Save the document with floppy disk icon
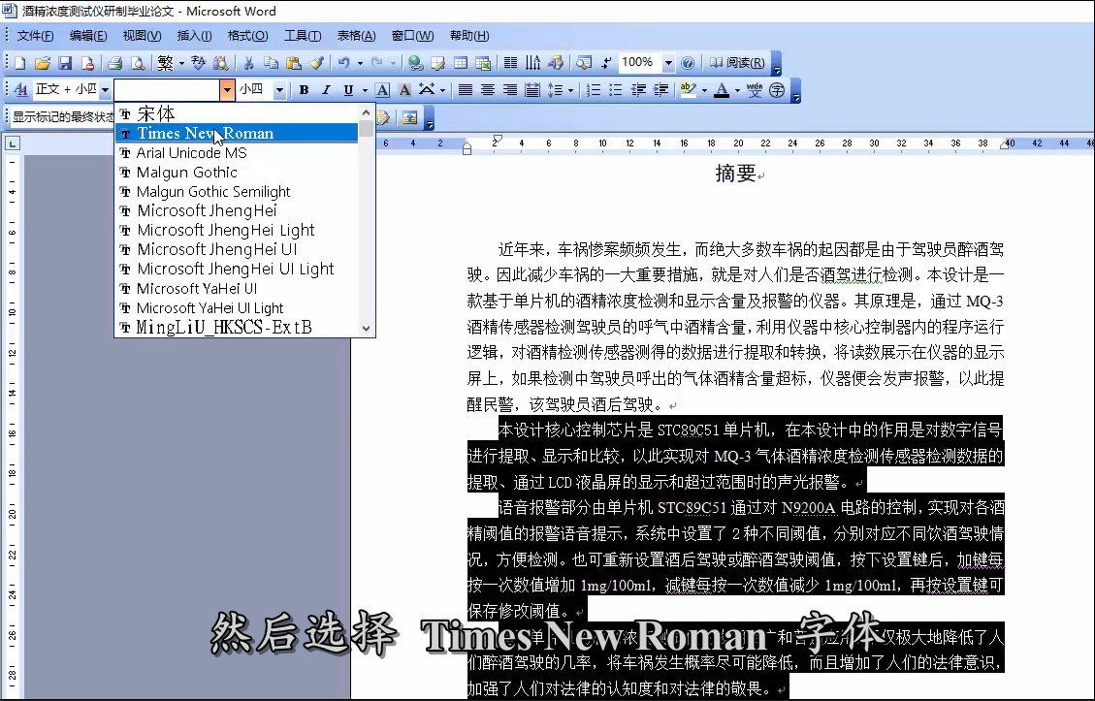This screenshot has height=701, width=1095. coord(65,64)
